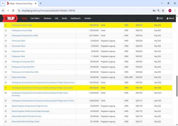Open the Chrome three-dot menu
This screenshot has height=126, width=178.
pos(175,11)
